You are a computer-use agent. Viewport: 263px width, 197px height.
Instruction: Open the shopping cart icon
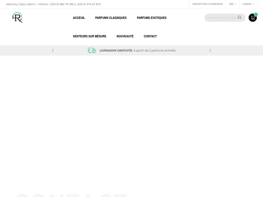tap(253, 18)
